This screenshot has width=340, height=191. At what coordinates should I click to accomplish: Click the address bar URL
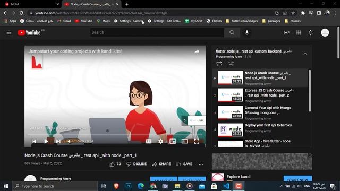(101, 13)
